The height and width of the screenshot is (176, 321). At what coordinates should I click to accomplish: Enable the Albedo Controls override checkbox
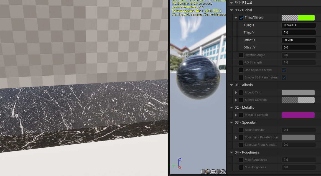[241, 100]
